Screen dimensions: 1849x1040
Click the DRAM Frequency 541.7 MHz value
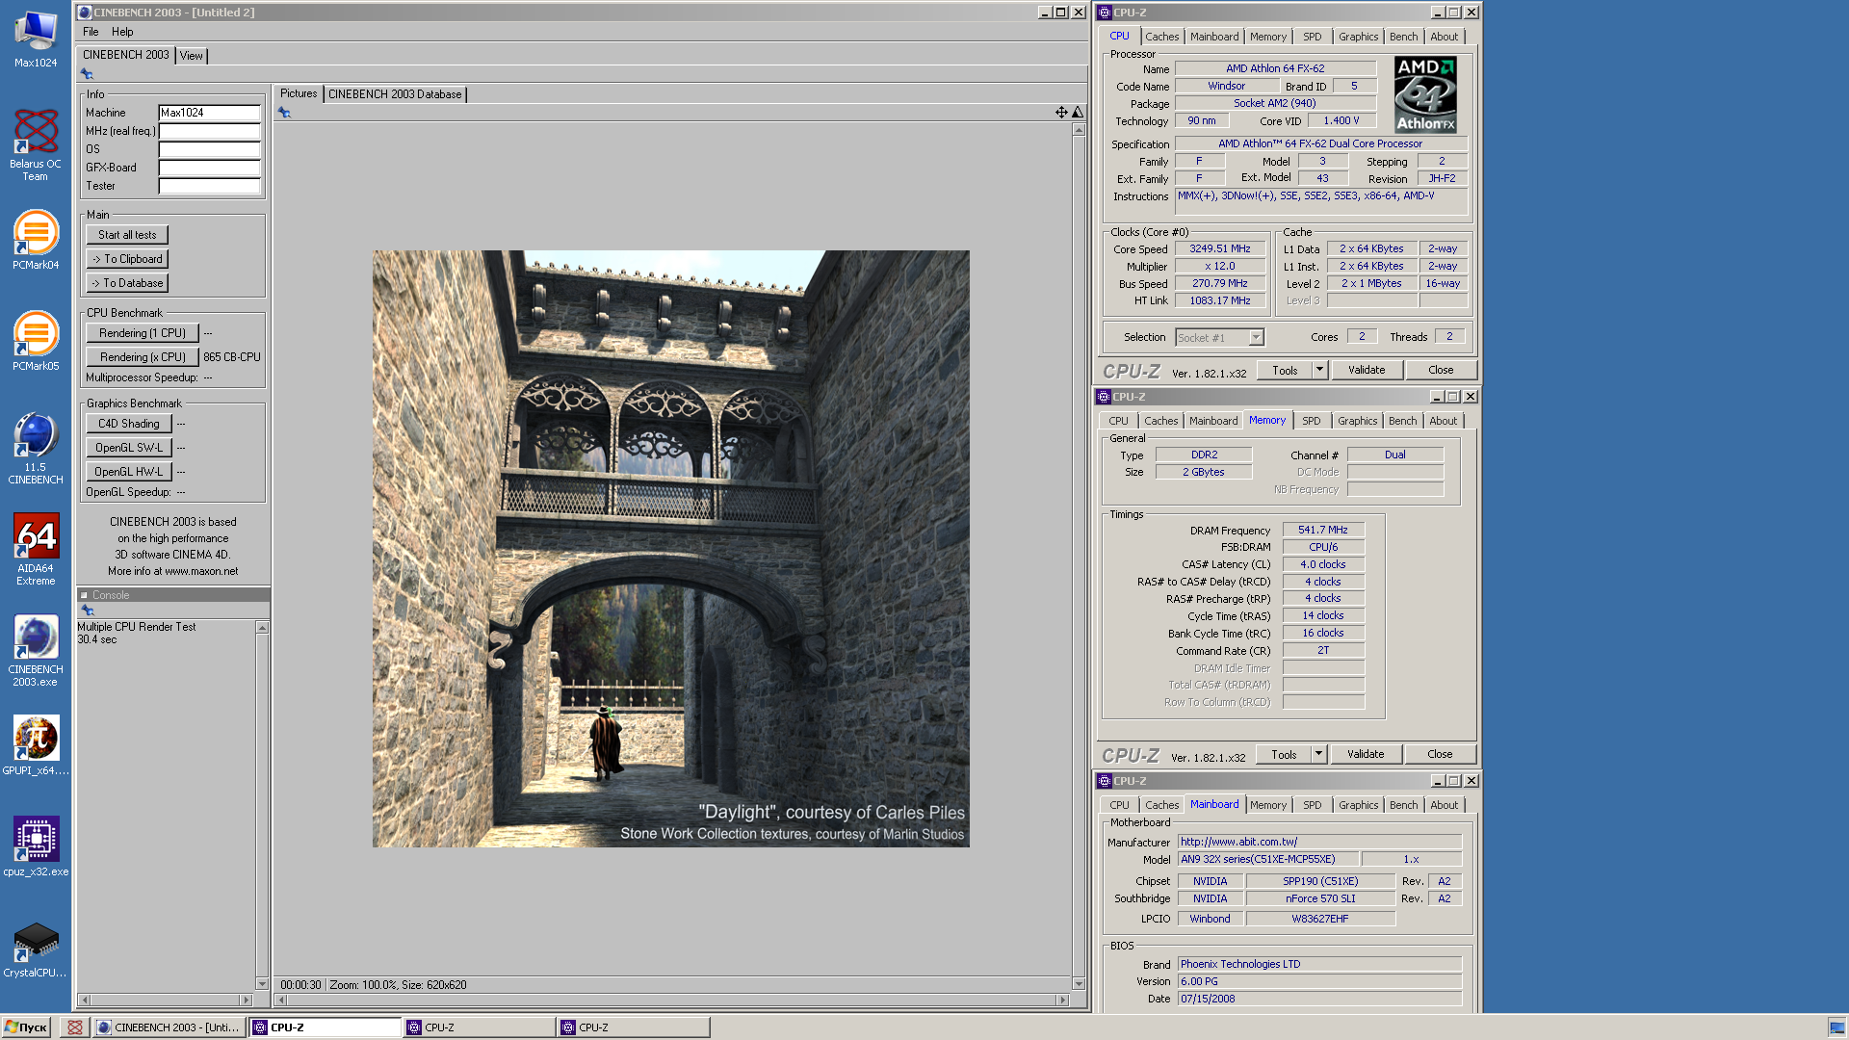coord(1323,530)
